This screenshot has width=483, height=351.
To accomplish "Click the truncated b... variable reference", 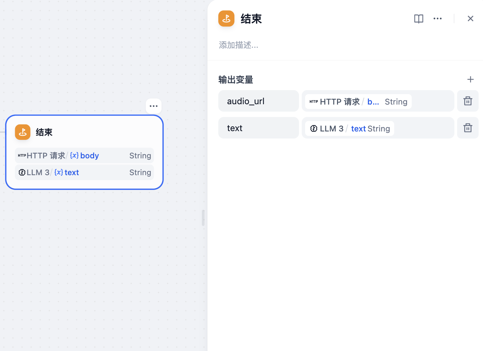I will (x=373, y=101).
